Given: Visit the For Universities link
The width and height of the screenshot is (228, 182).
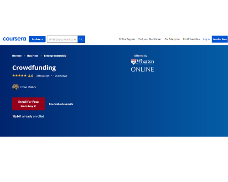Looking at the screenshot, I should 192,39.
